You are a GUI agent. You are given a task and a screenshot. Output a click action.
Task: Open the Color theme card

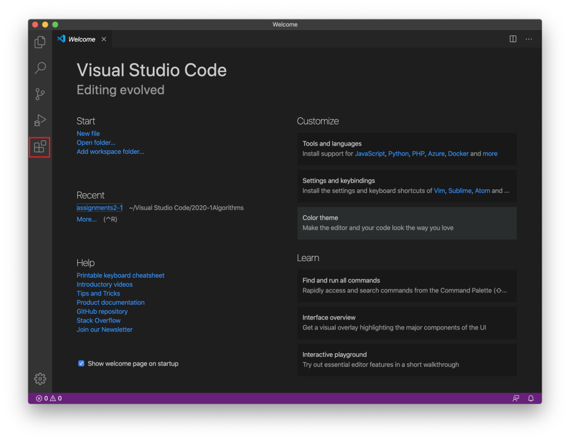(407, 223)
